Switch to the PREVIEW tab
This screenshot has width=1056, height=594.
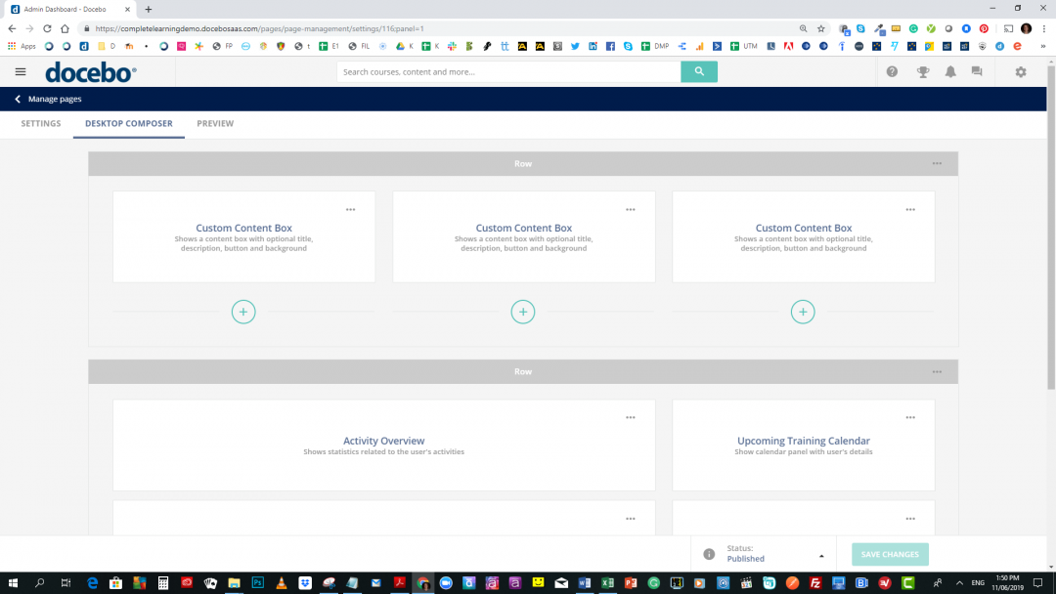[x=214, y=124]
